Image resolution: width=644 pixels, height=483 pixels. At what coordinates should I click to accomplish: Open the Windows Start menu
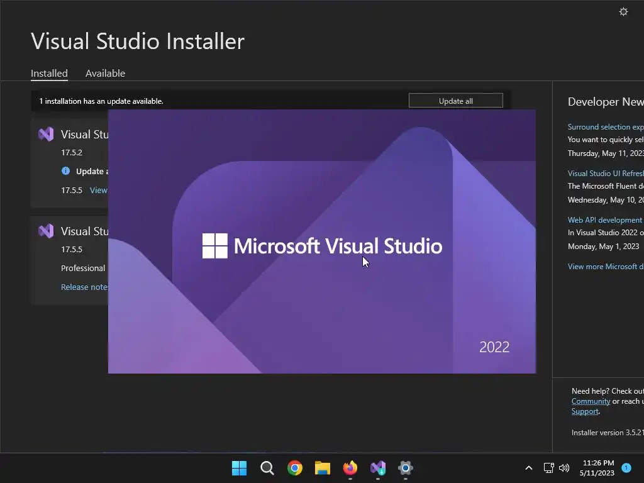click(239, 468)
